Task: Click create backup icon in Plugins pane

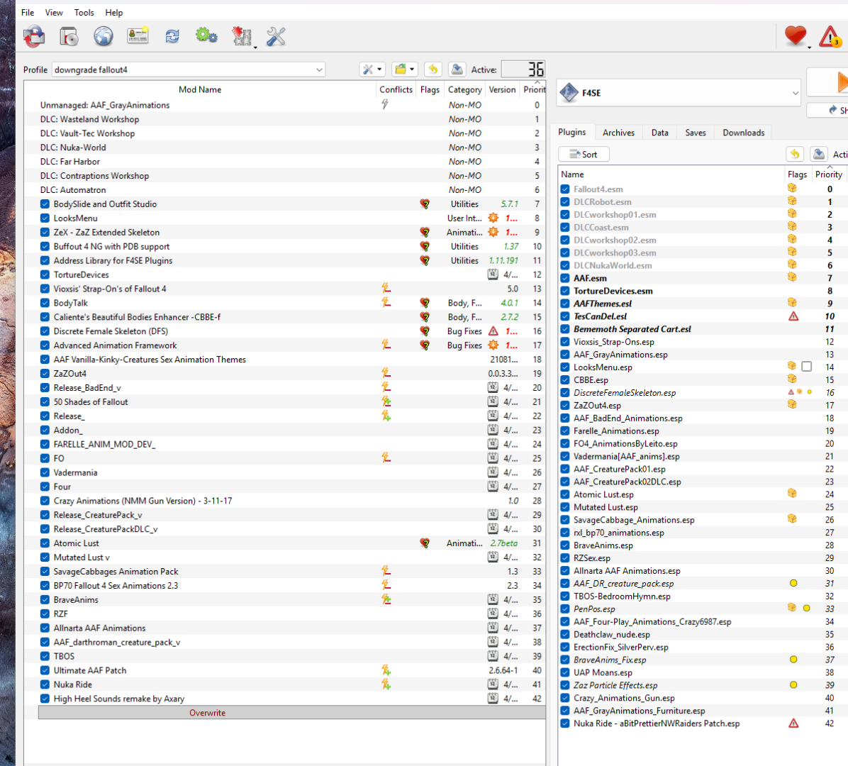Action: coord(819,154)
